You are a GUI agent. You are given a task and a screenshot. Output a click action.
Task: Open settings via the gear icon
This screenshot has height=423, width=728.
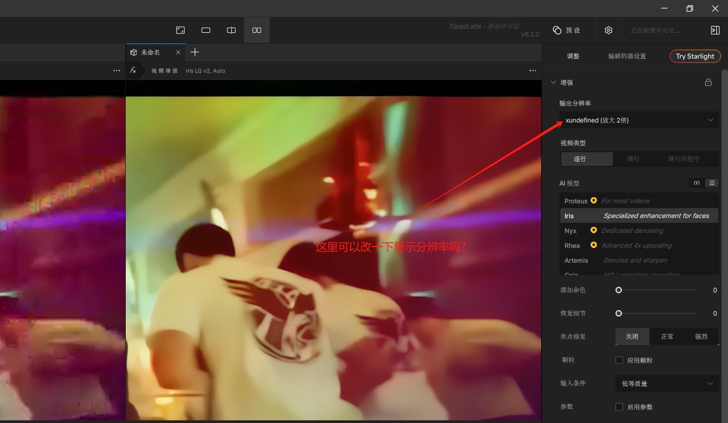609,30
